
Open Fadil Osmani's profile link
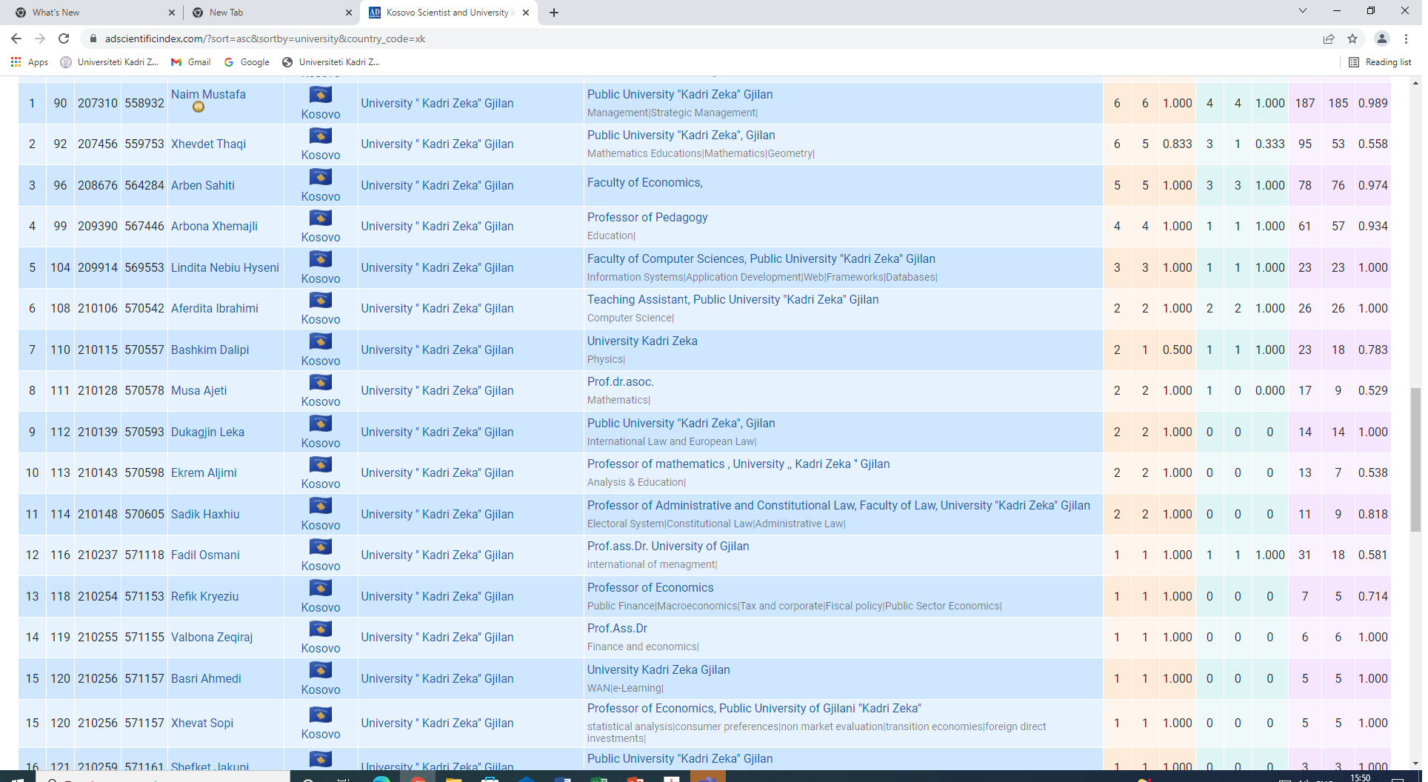coord(205,555)
